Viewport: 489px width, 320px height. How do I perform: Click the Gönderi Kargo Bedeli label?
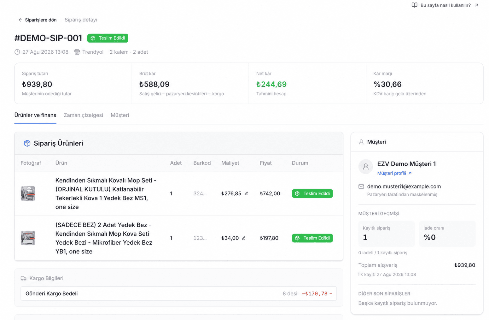[52, 293]
